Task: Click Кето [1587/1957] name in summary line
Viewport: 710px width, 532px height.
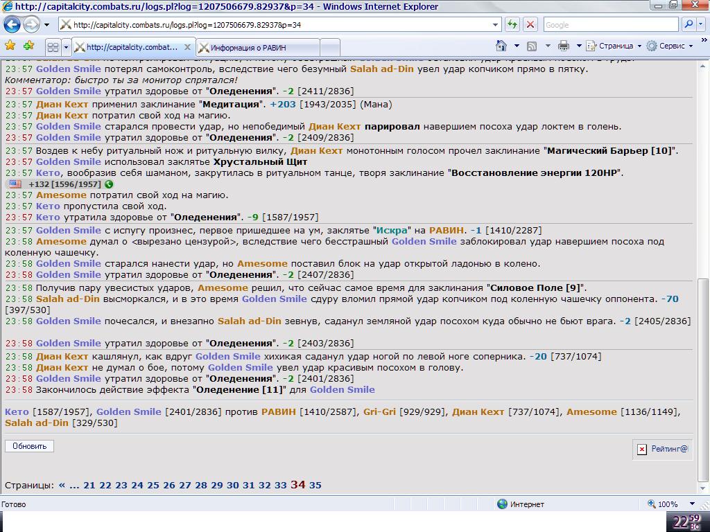Action: click(17, 412)
